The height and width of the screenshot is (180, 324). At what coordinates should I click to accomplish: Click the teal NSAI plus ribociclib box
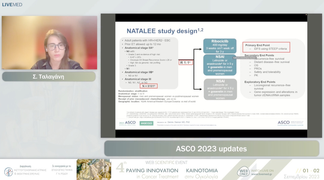point(220,65)
